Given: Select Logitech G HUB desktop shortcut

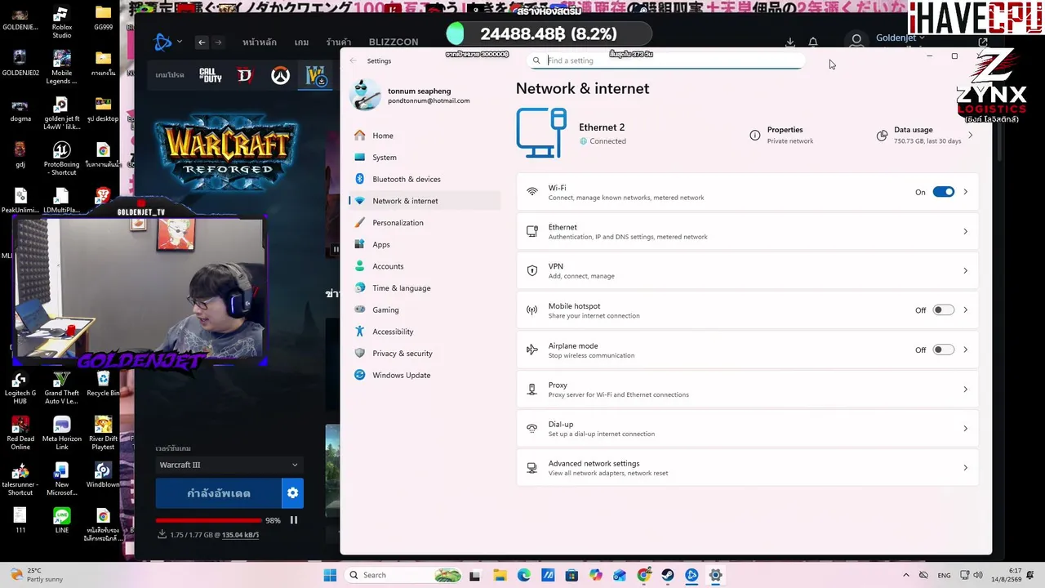Looking at the screenshot, I should [20, 388].
